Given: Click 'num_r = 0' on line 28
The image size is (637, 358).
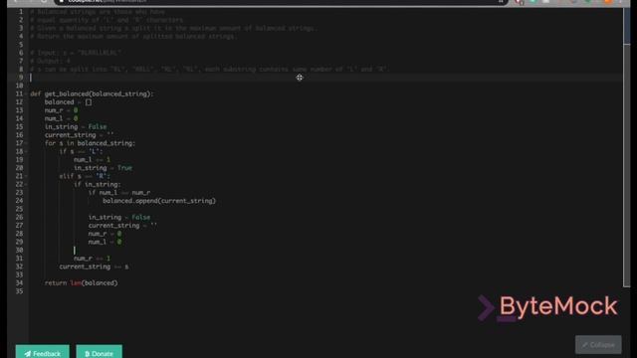Looking at the screenshot, I should click(105, 234).
